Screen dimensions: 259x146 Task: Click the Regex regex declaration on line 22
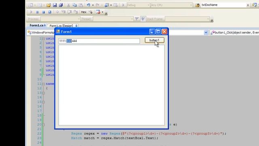point(149,133)
